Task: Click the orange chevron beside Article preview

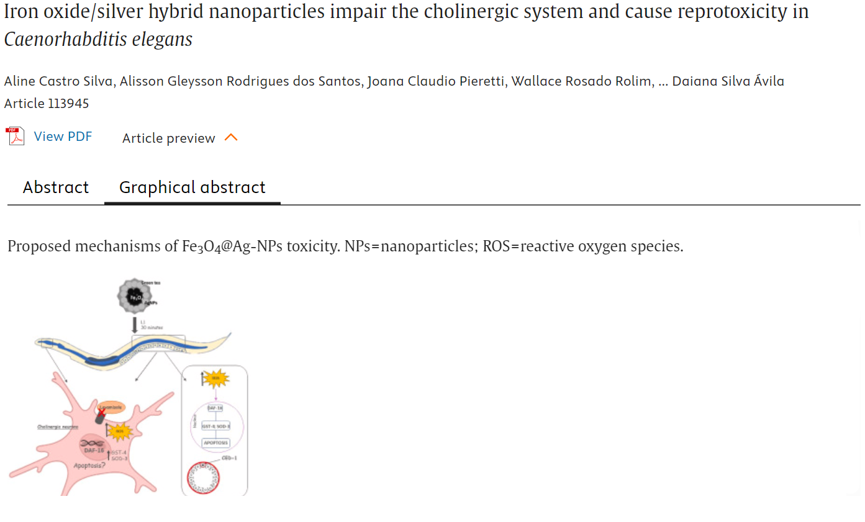Action: (x=231, y=137)
